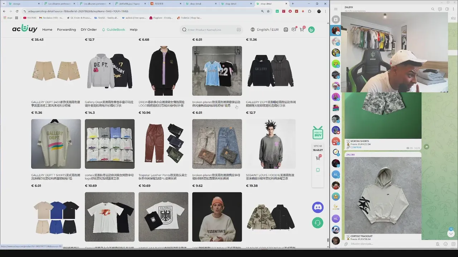Open the Chrome extensions puzzle icon
This screenshot has width=458, height=257.
point(310,11)
